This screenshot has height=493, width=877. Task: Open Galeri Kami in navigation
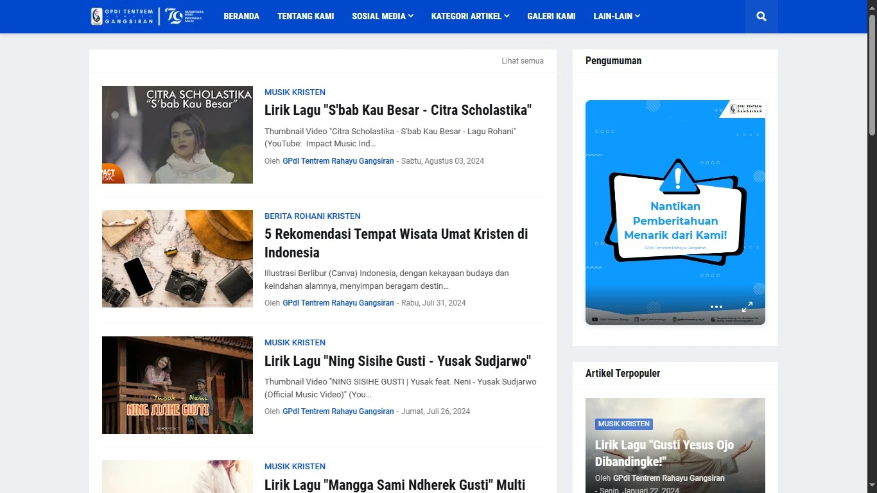551,16
